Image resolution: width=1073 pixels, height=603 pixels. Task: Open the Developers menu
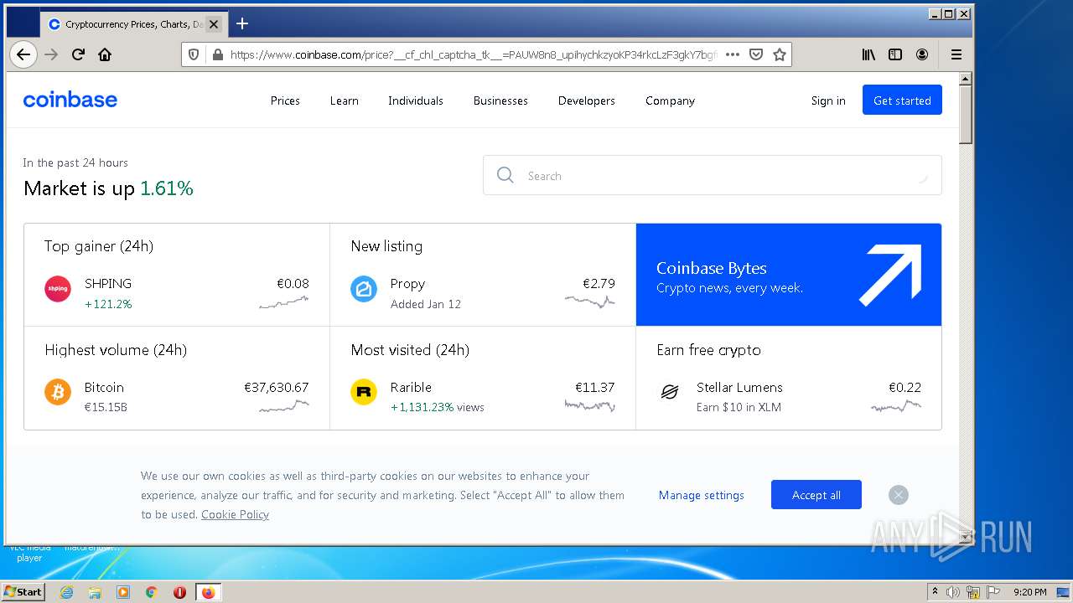click(x=587, y=100)
